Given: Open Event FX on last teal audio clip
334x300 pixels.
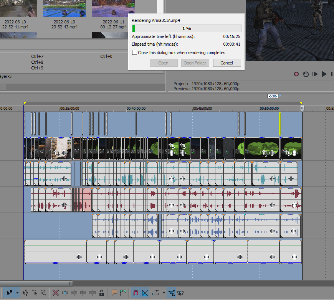Looking at the screenshot, I should [291, 179].
